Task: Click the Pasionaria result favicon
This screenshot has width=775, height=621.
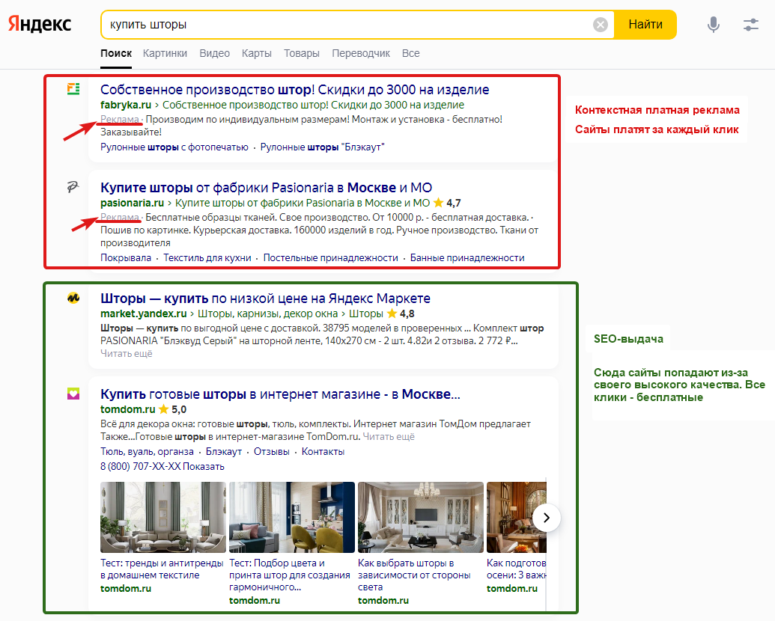Action: point(74,186)
